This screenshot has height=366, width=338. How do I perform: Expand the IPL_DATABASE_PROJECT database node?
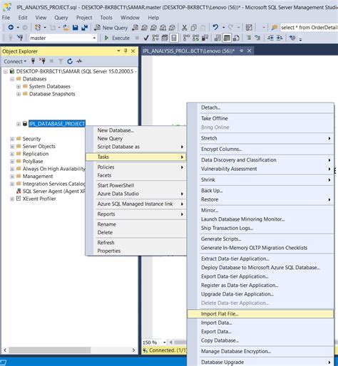(x=19, y=124)
